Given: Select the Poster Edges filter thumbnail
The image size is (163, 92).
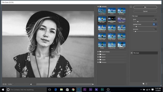Looking at the screenshot, I should pos(102,37).
